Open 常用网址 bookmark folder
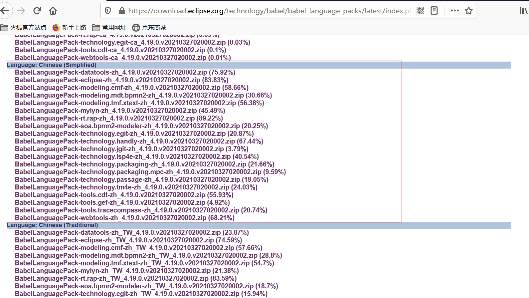Screen dimensions: 529x298 (109, 28)
